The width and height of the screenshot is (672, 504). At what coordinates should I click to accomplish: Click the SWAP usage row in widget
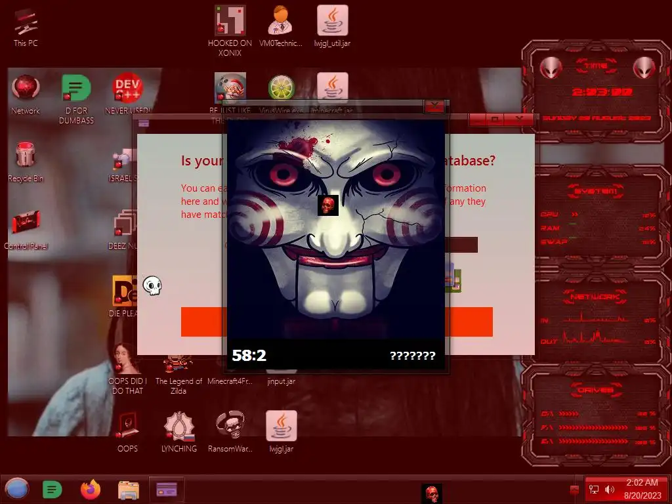598,241
